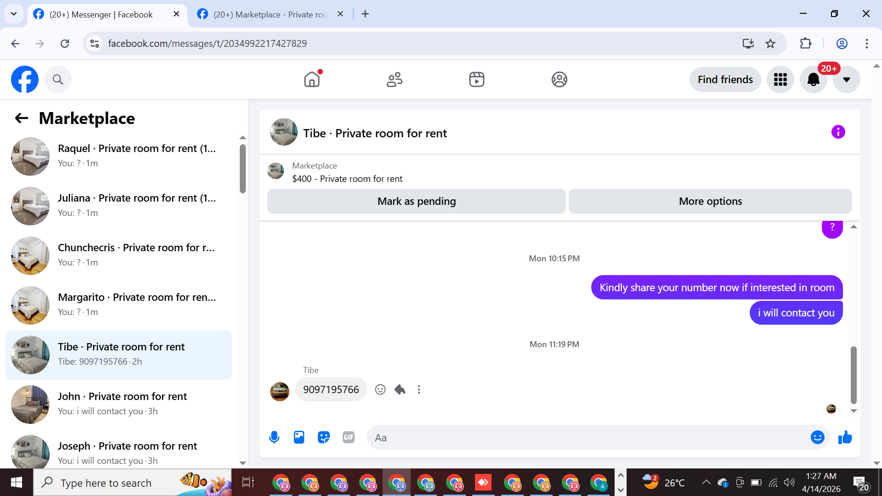Type in the Aa message field
The image size is (882, 496).
pyautogui.click(x=588, y=437)
